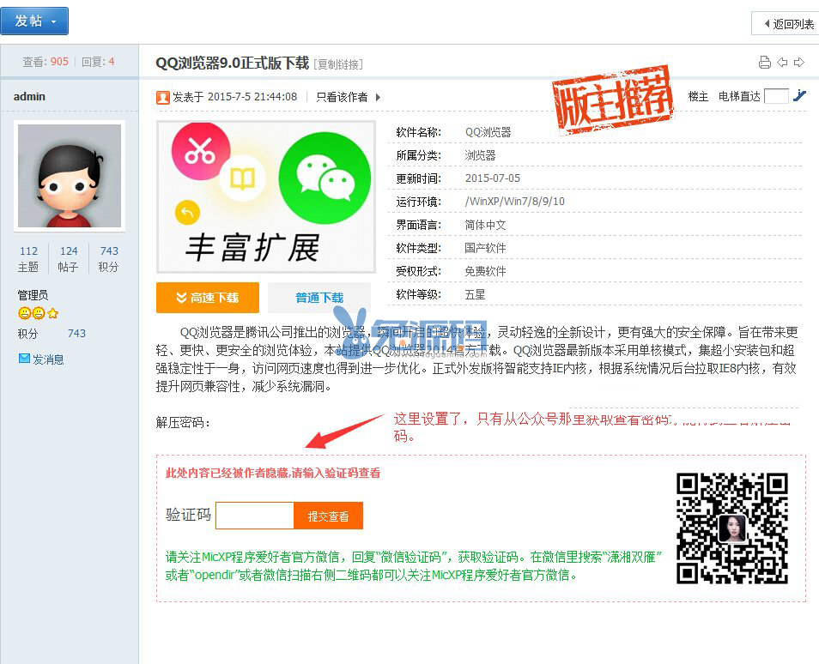Select the 所属分类 value 浏览器
The image size is (819, 664).
pyautogui.click(x=480, y=155)
